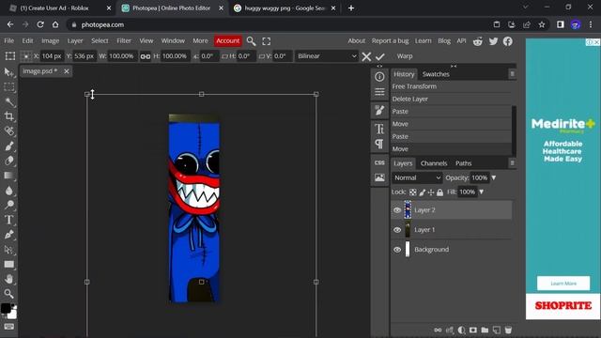This screenshot has width=601, height=338.
Task: Open the File menu
Action: pos(8,40)
